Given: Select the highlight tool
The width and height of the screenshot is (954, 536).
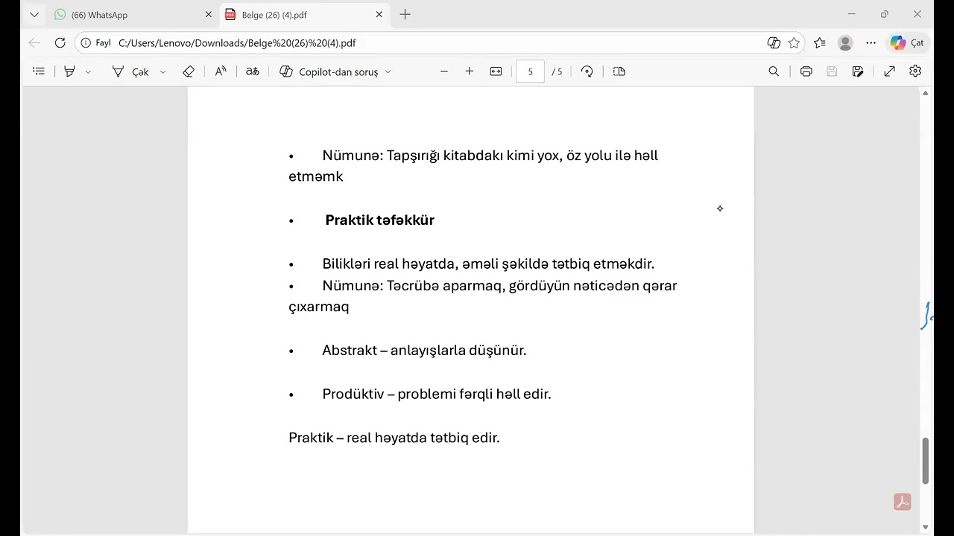Looking at the screenshot, I should [x=69, y=71].
